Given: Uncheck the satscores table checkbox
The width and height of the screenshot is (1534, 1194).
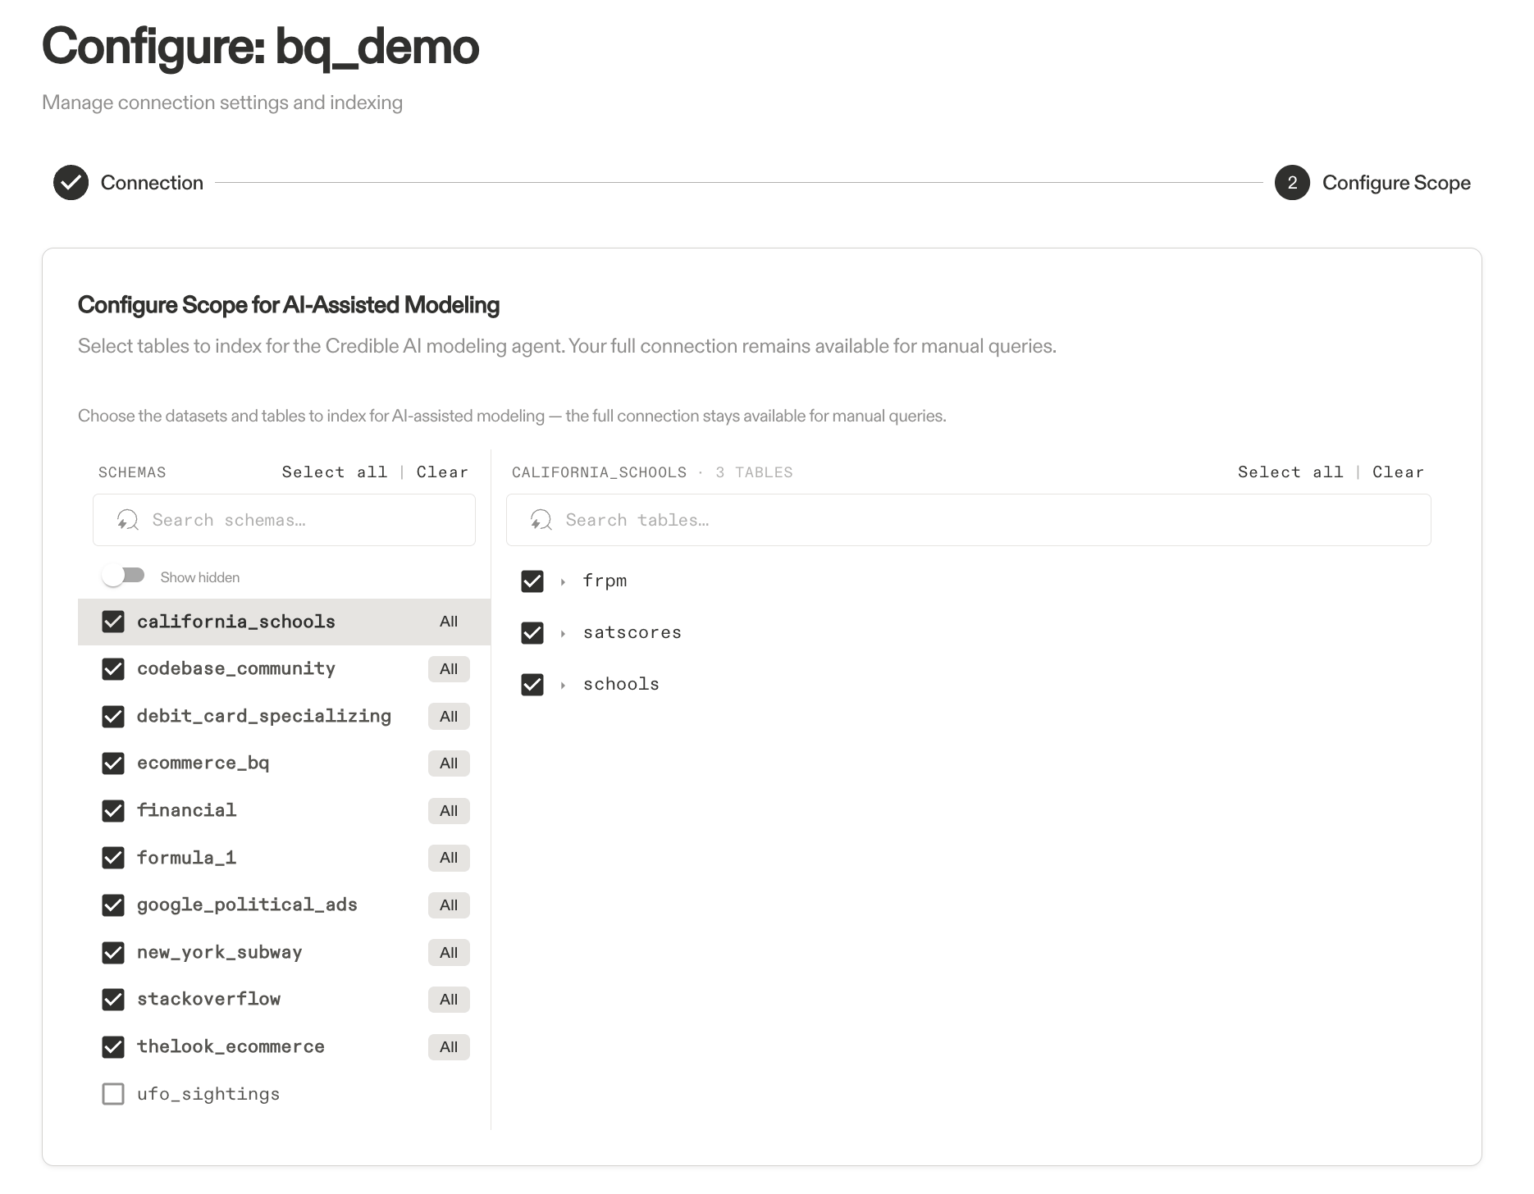Looking at the screenshot, I should (x=532, y=633).
